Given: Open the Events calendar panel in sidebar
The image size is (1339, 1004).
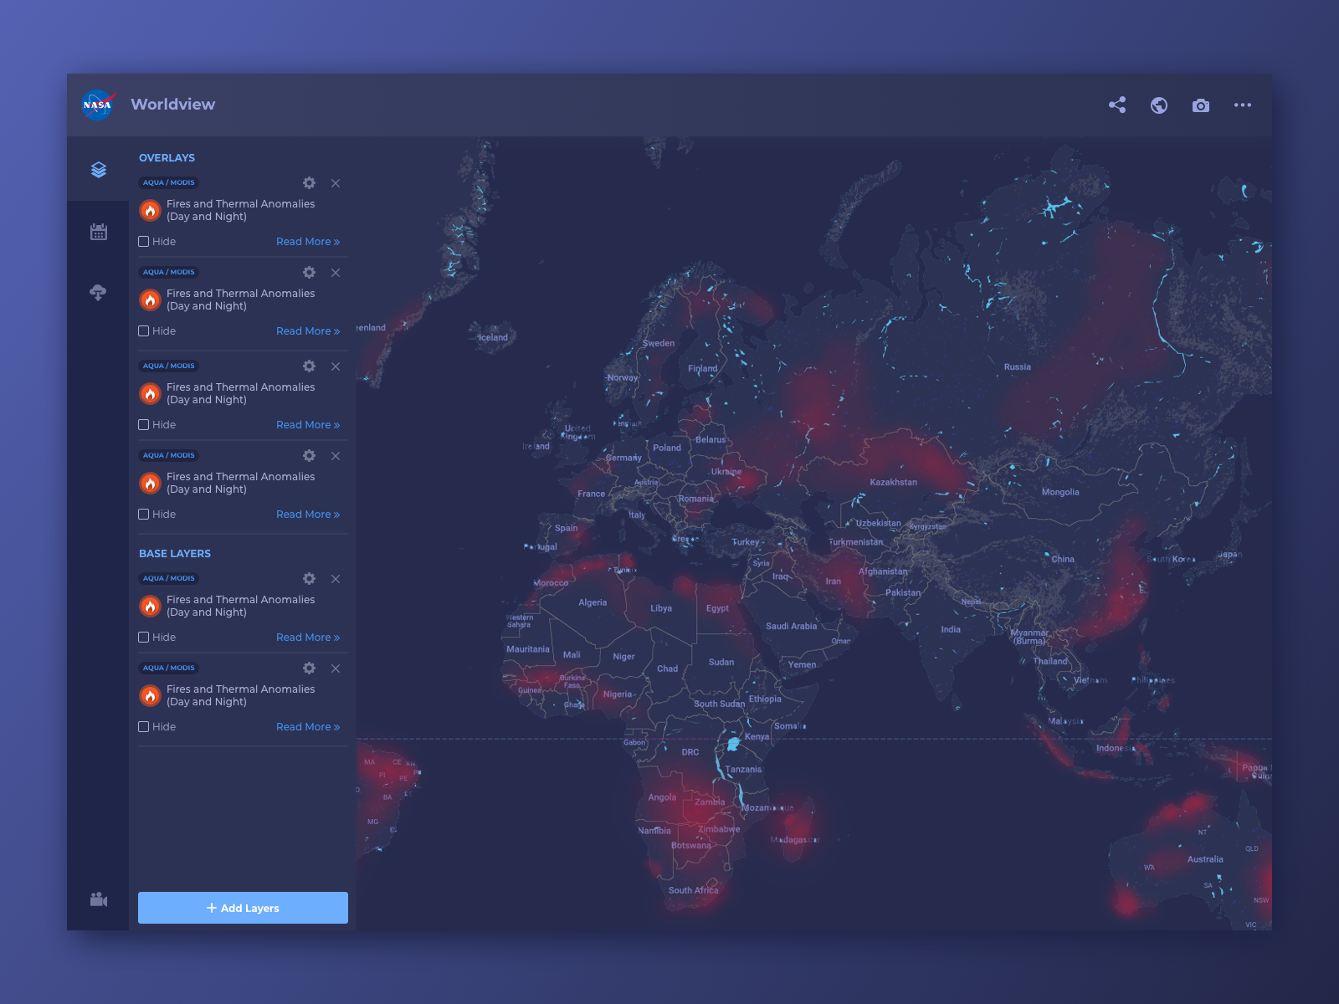Looking at the screenshot, I should coord(99,232).
